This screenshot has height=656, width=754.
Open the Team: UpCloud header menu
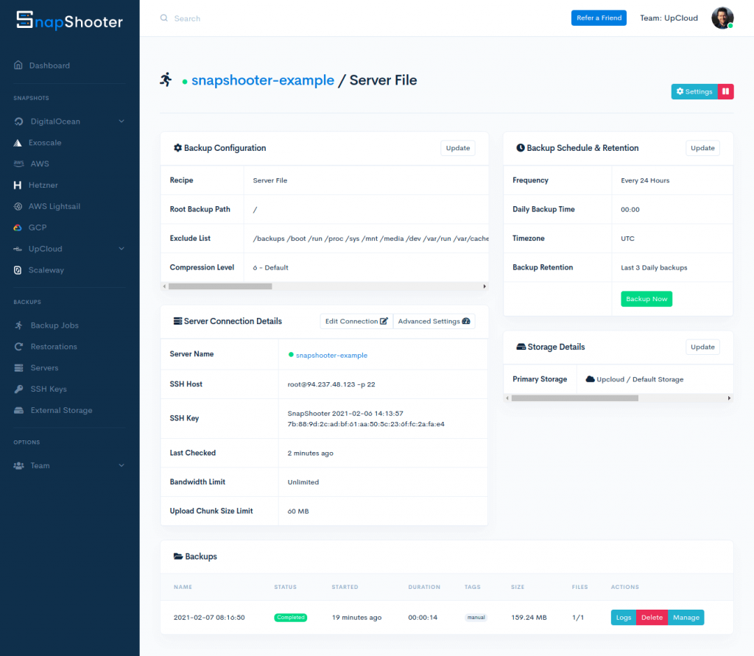pos(669,18)
